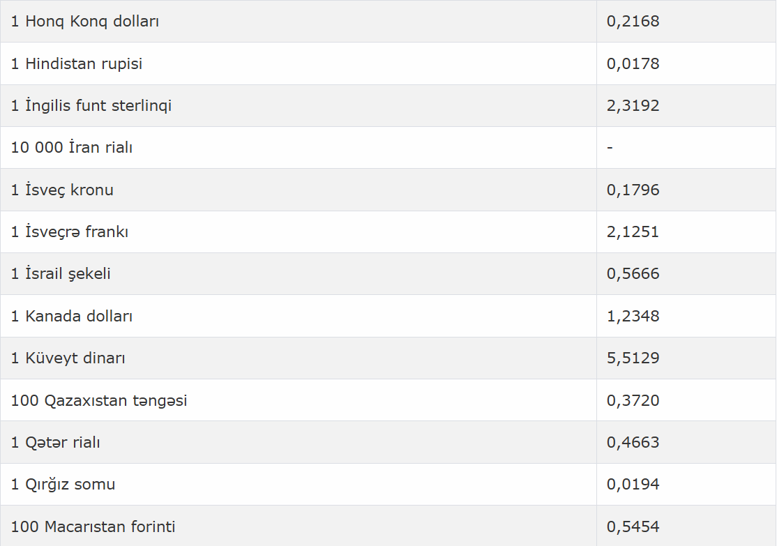Select the 10 000 İran rialı entry
The height and width of the screenshot is (546, 777).
tap(71, 148)
